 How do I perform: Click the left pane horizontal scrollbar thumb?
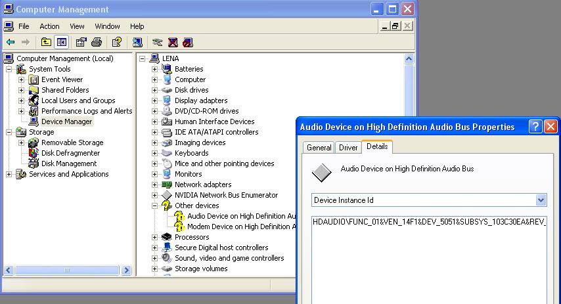pos(66,270)
